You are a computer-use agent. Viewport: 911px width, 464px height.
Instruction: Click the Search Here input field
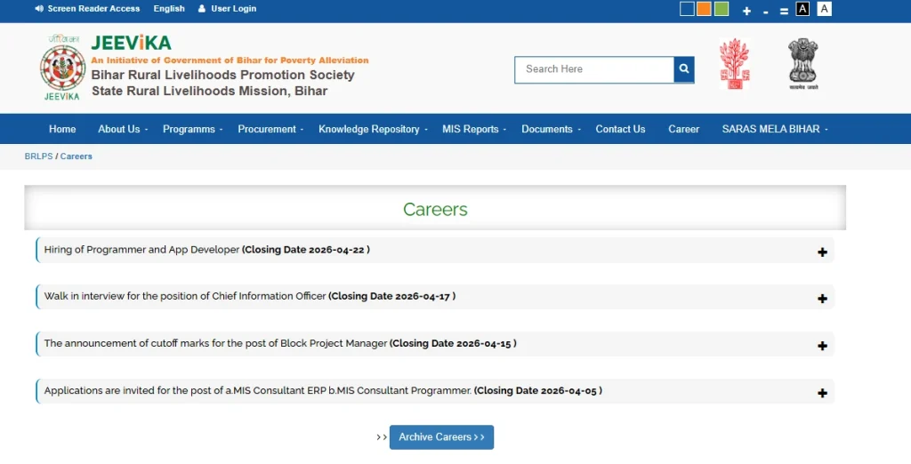(x=593, y=69)
